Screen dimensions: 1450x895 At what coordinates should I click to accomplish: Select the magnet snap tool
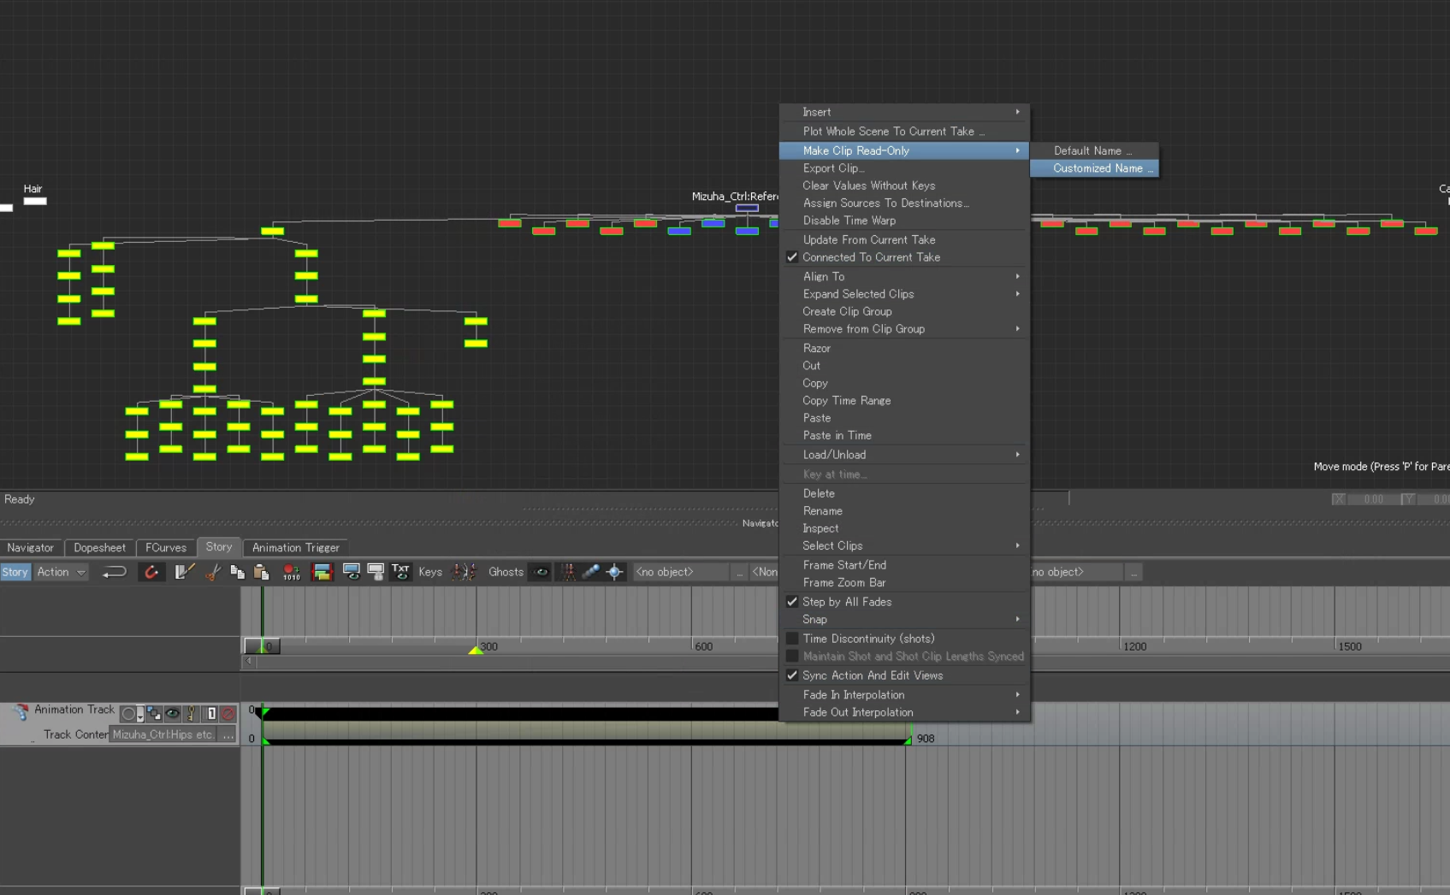click(x=151, y=572)
